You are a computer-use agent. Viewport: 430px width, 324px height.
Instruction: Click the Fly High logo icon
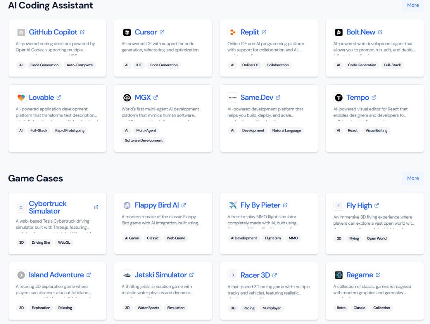[x=339, y=205]
